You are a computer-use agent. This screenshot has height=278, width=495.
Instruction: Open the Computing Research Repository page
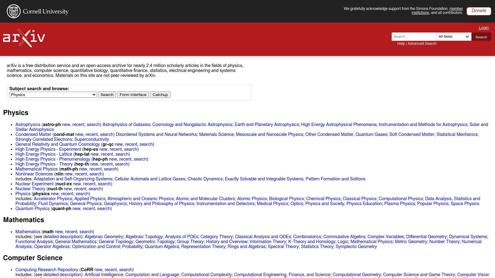(x=47, y=270)
